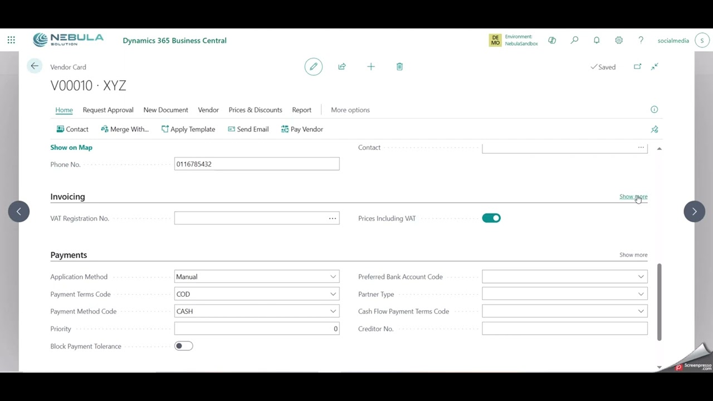
Task: Click the Phone No. input field
Action: pyautogui.click(x=257, y=164)
